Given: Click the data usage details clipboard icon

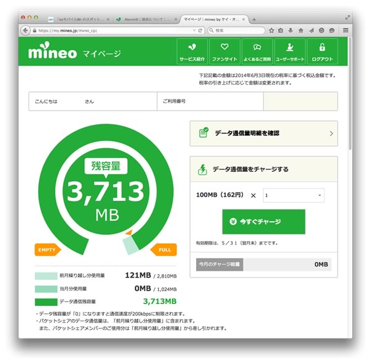Looking at the screenshot, I should (203, 133).
